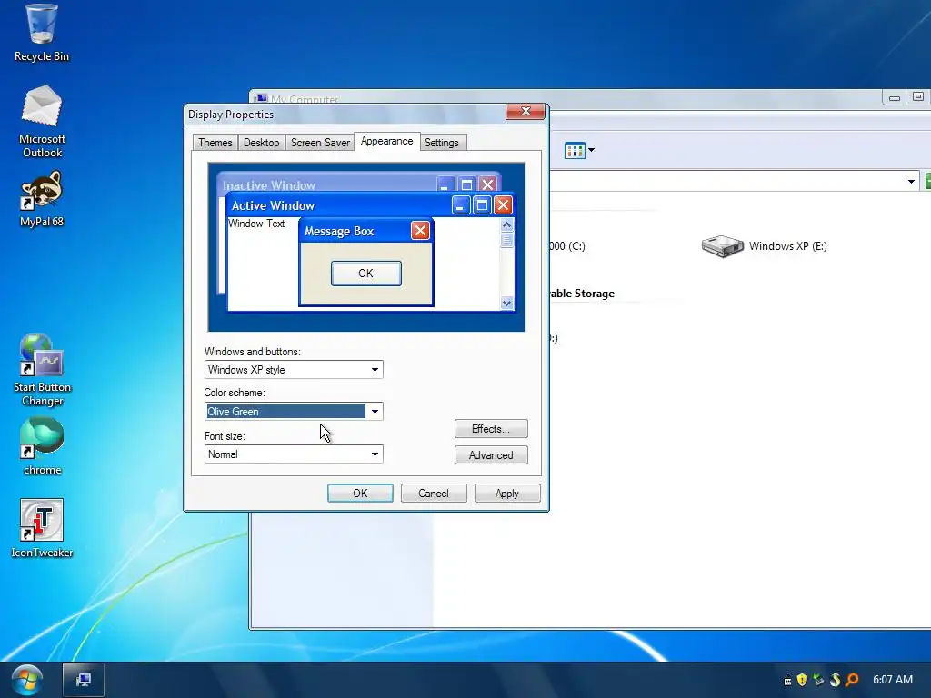Select the Appearance tab
The height and width of the screenshot is (698, 931).
coord(386,141)
